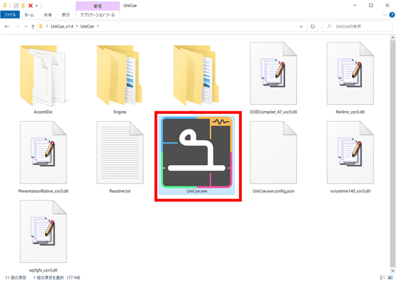Expand the address bar history dropdown
The width and height of the screenshot is (396, 282).
(301, 26)
